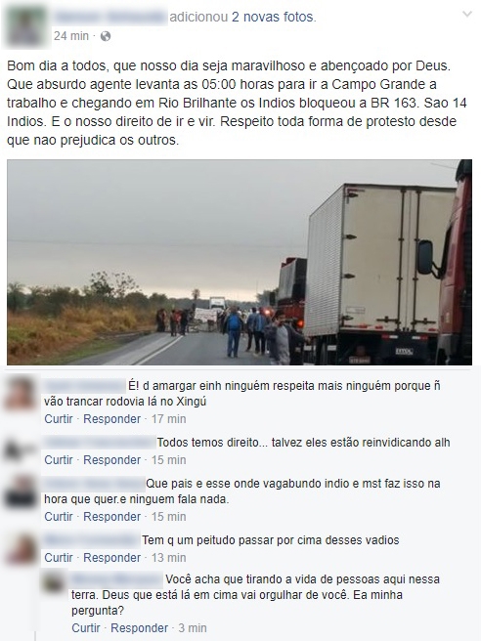Like the nested reply ending 'Ea minha pergunta?'
The image size is (481, 641).
click(x=86, y=628)
